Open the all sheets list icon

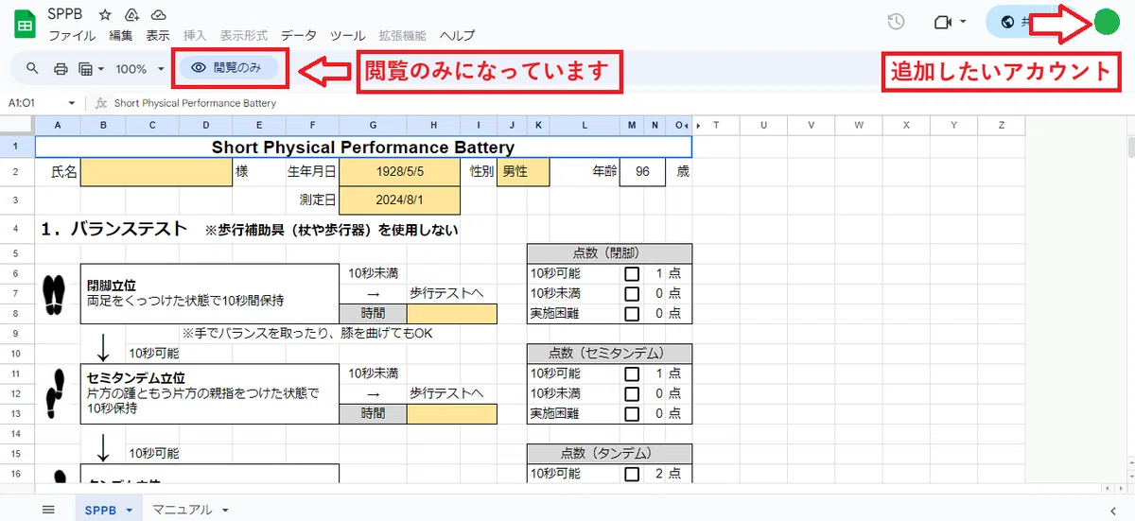coord(48,510)
